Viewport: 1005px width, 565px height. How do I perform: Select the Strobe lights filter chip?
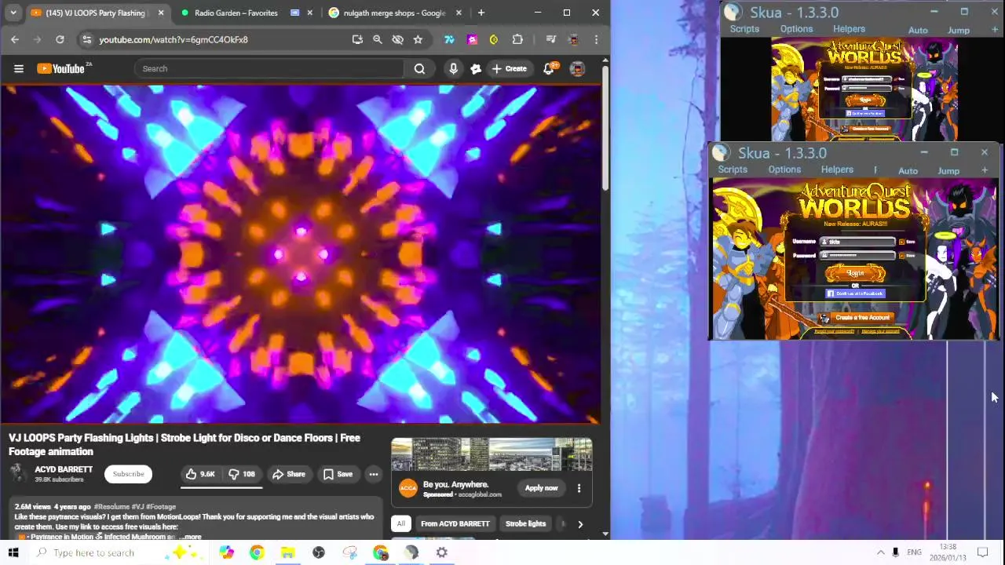coord(525,523)
